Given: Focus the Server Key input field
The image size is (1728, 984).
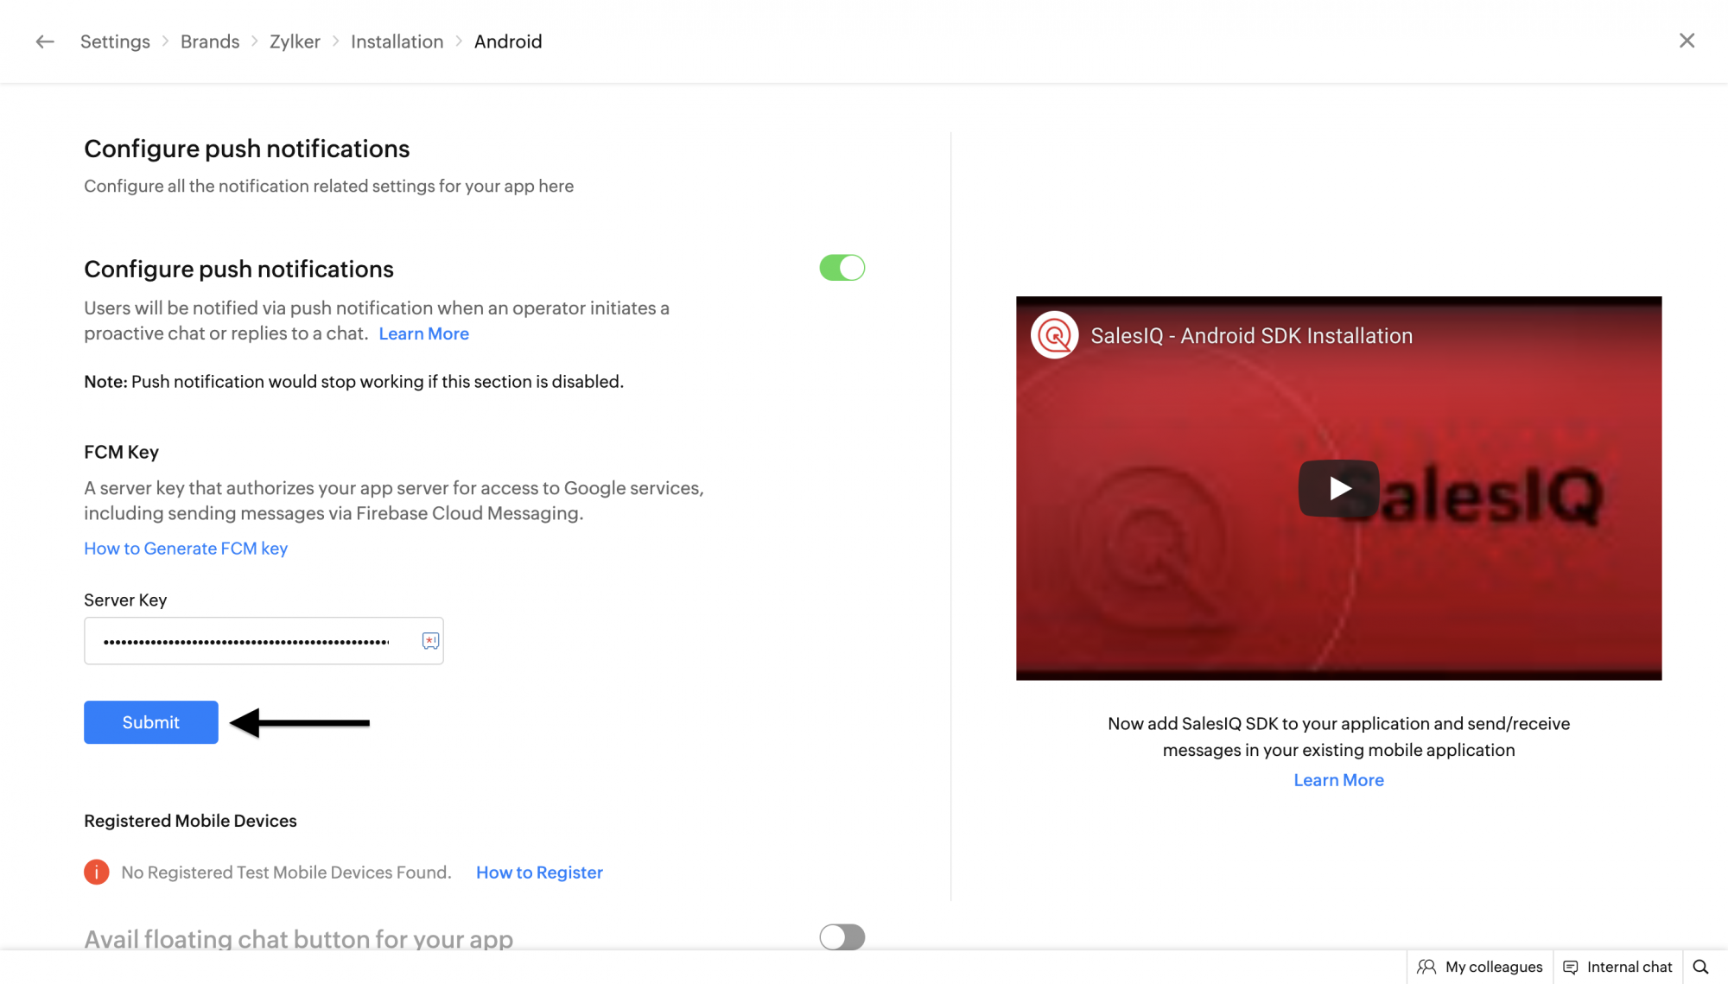Looking at the screenshot, I should [264, 641].
